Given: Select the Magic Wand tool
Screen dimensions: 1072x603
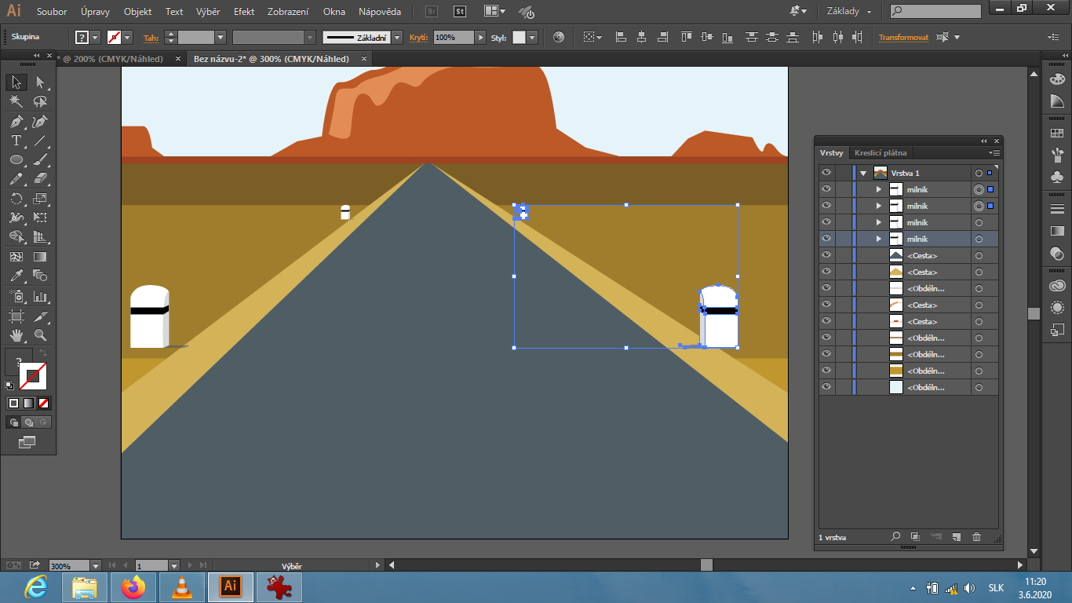Looking at the screenshot, I should pos(16,102).
